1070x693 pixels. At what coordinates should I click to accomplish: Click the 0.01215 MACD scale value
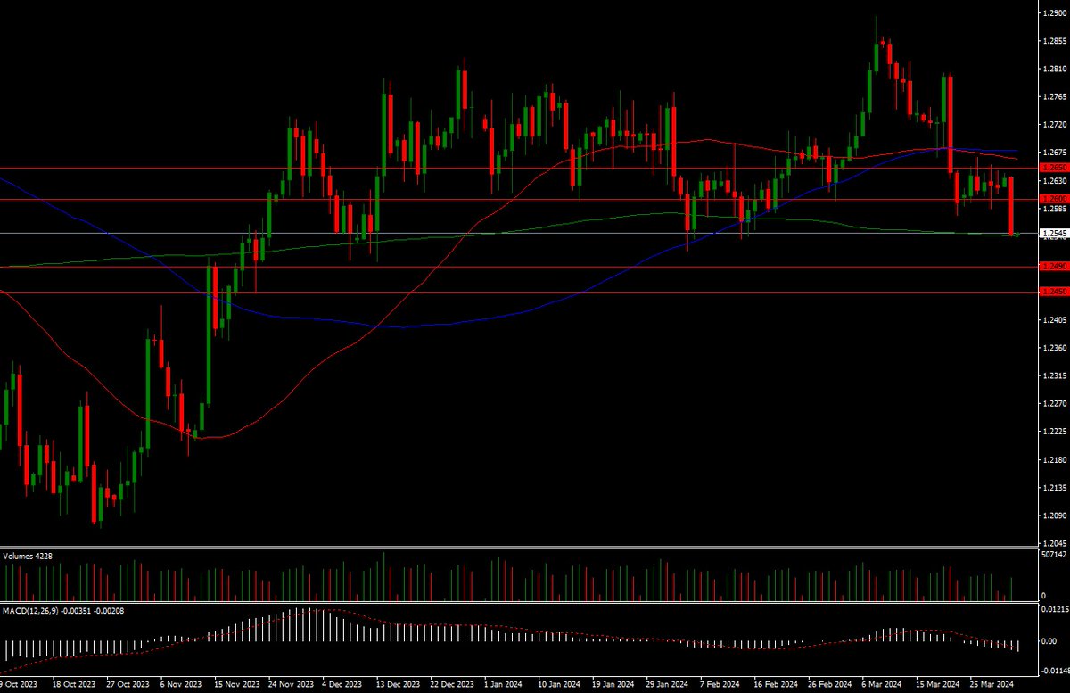[1055, 609]
